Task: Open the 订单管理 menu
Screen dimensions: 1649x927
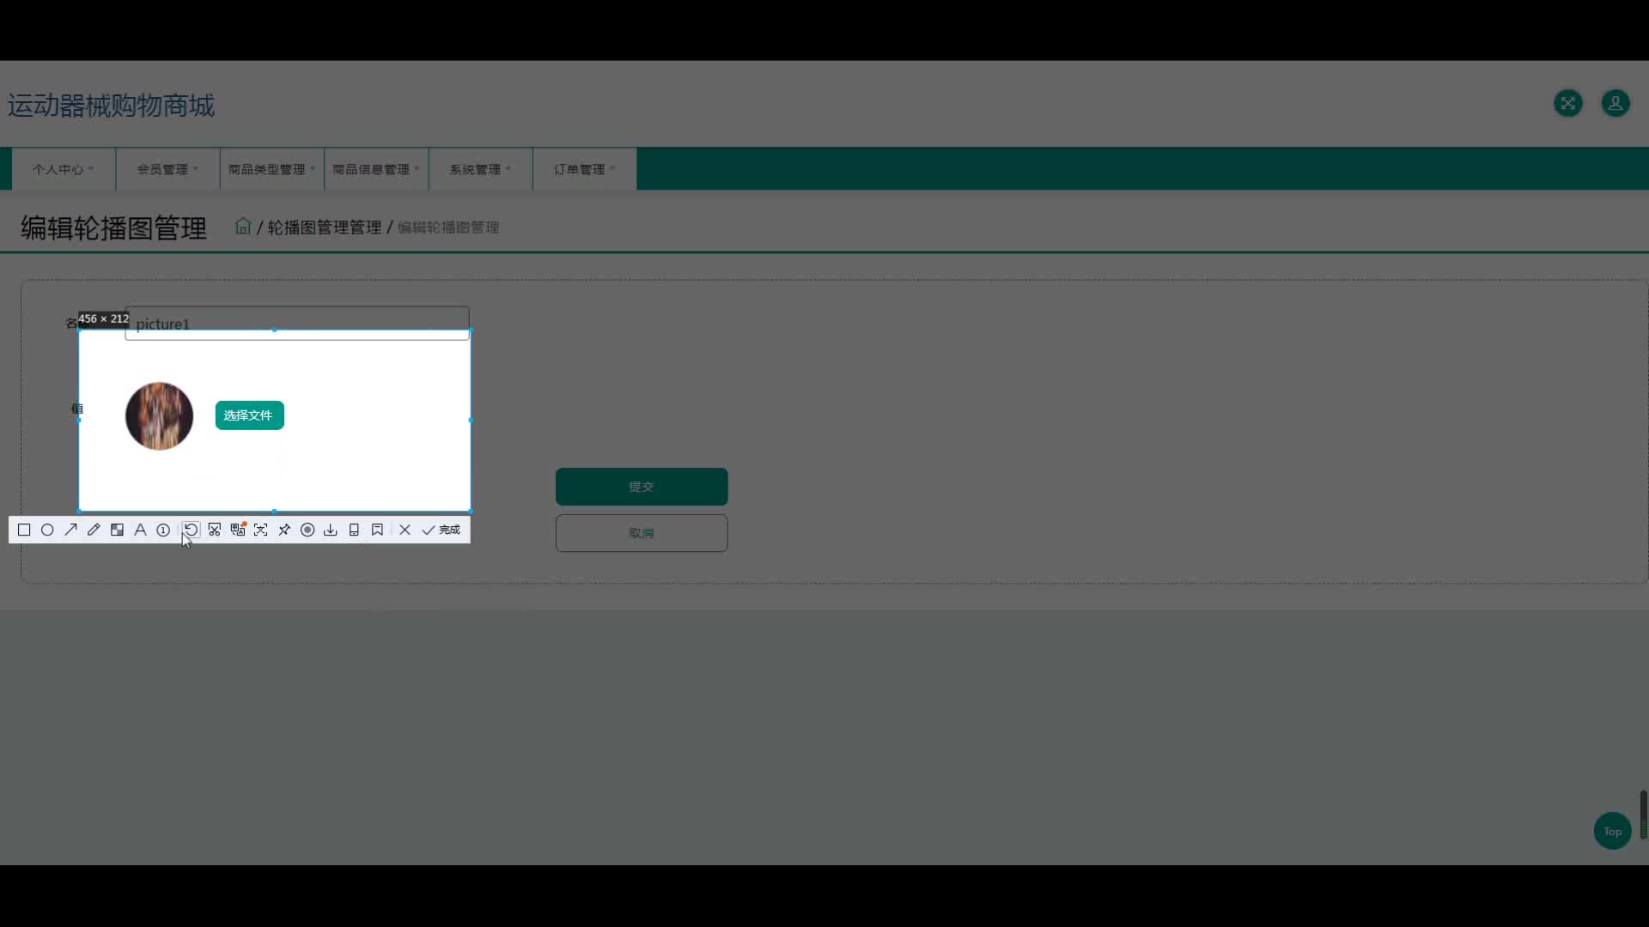Action: pyautogui.click(x=584, y=169)
